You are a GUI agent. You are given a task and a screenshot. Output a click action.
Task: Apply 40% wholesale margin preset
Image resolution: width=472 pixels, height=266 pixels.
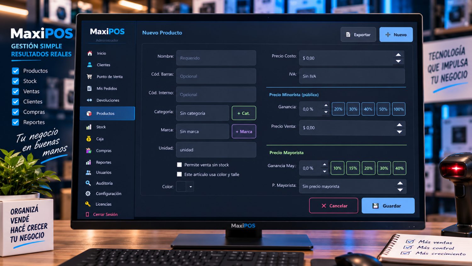tap(400, 168)
